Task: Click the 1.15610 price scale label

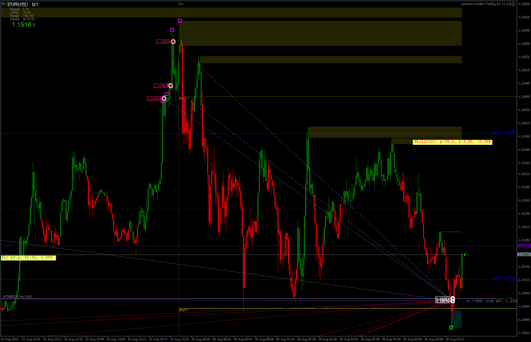Action: tap(524, 17)
